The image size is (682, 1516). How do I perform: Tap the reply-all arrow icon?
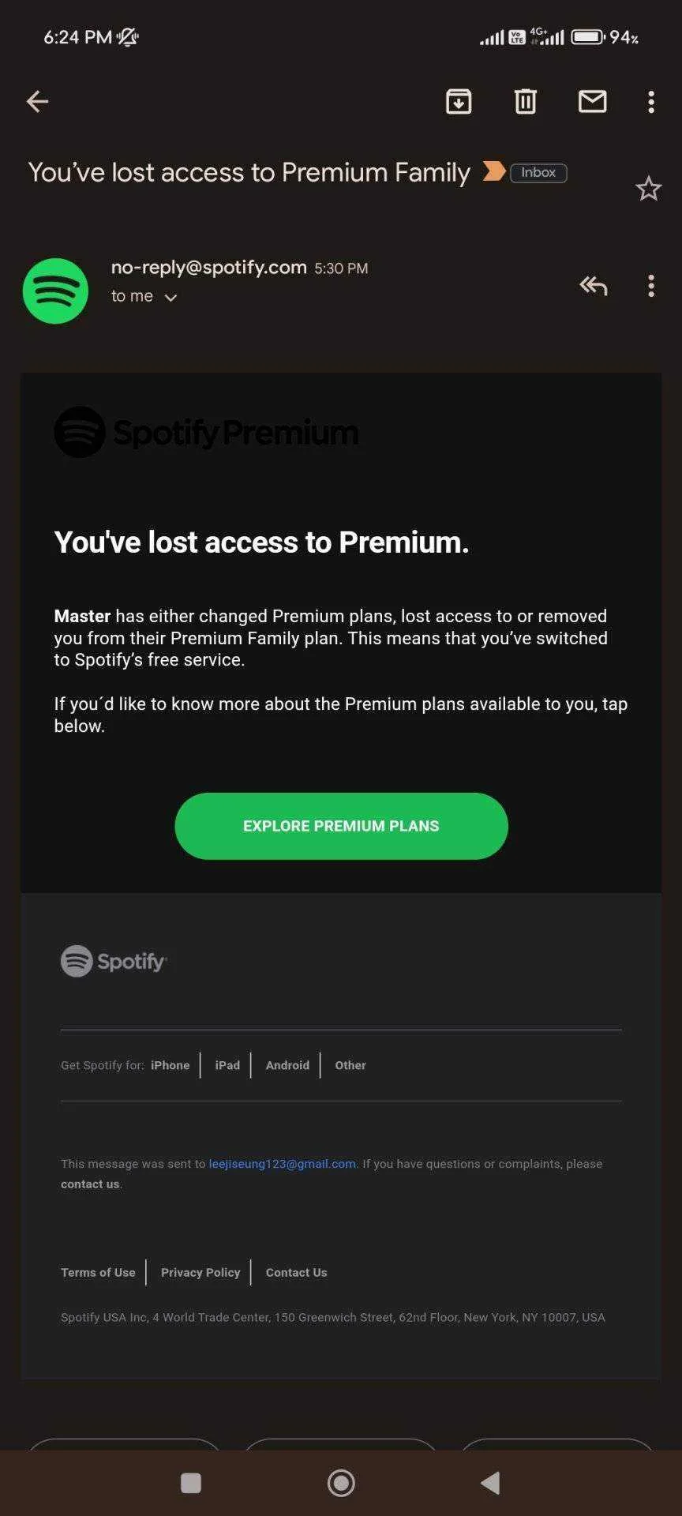594,286
